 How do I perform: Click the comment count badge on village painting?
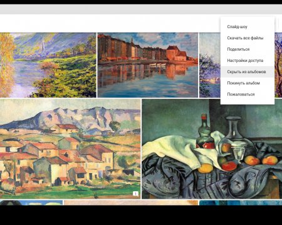pos(135,194)
